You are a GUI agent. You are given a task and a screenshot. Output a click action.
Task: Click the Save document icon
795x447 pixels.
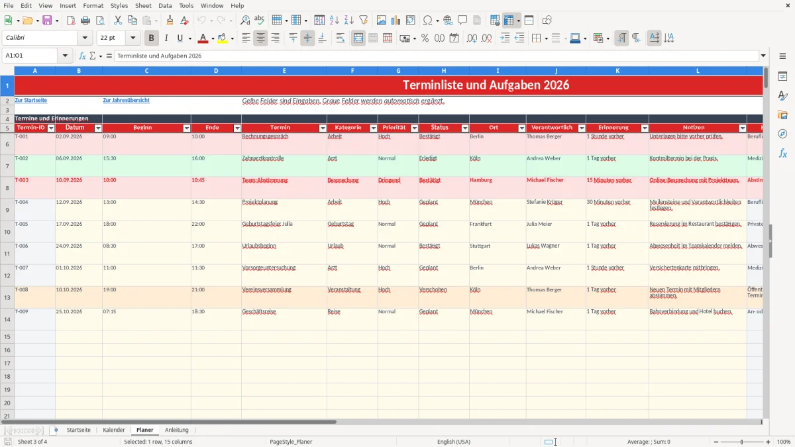click(47, 21)
